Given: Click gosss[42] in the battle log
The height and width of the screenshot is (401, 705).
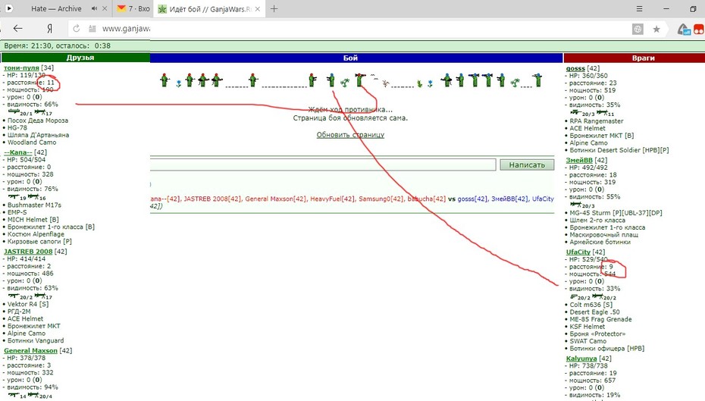Looking at the screenshot, I should coord(472,199).
